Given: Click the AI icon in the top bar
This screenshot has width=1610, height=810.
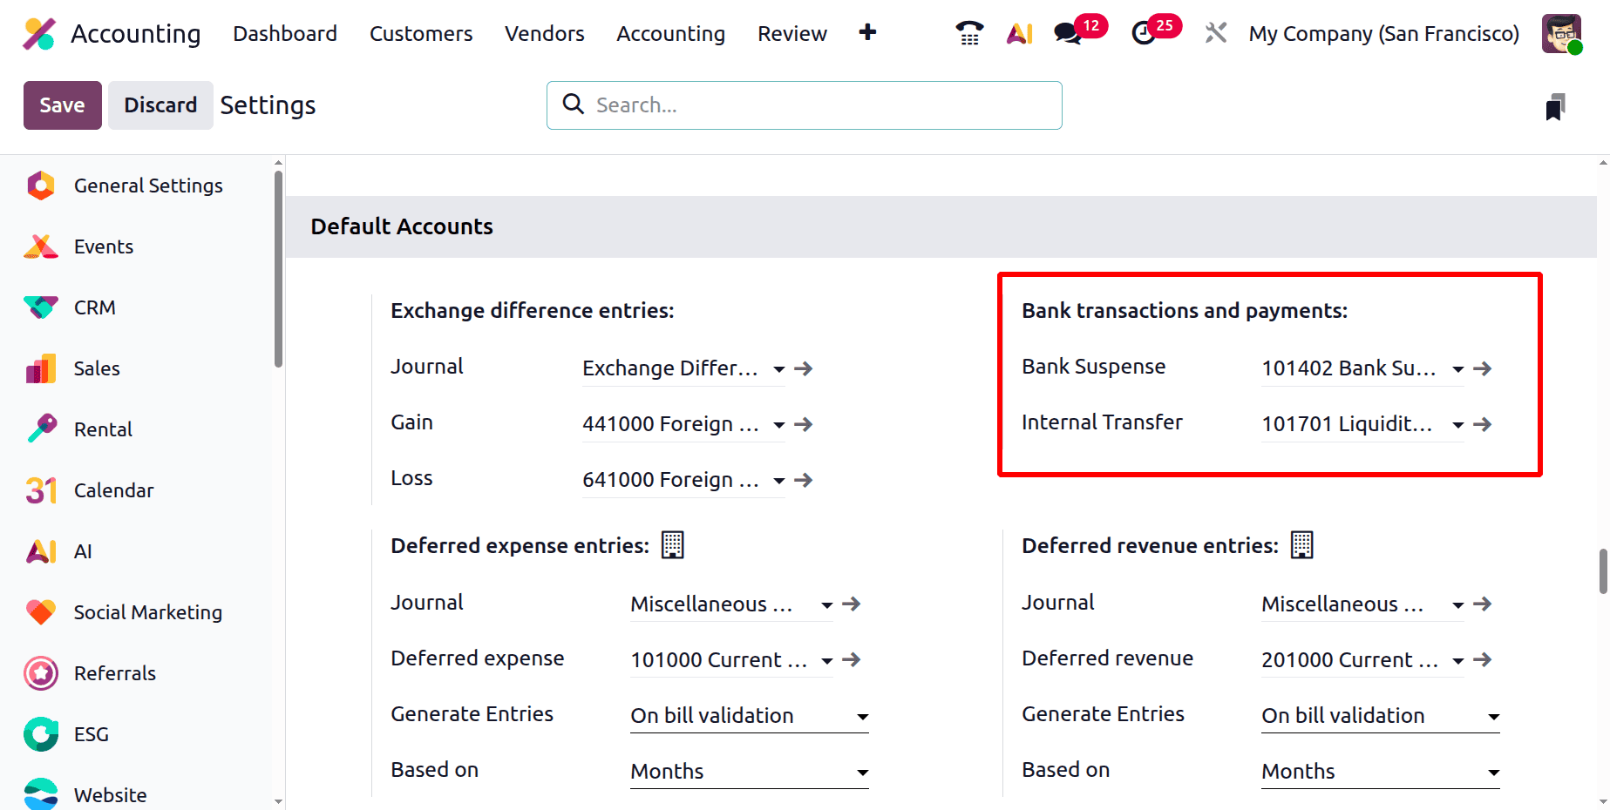Looking at the screenshot, I should coord(1019,33).
